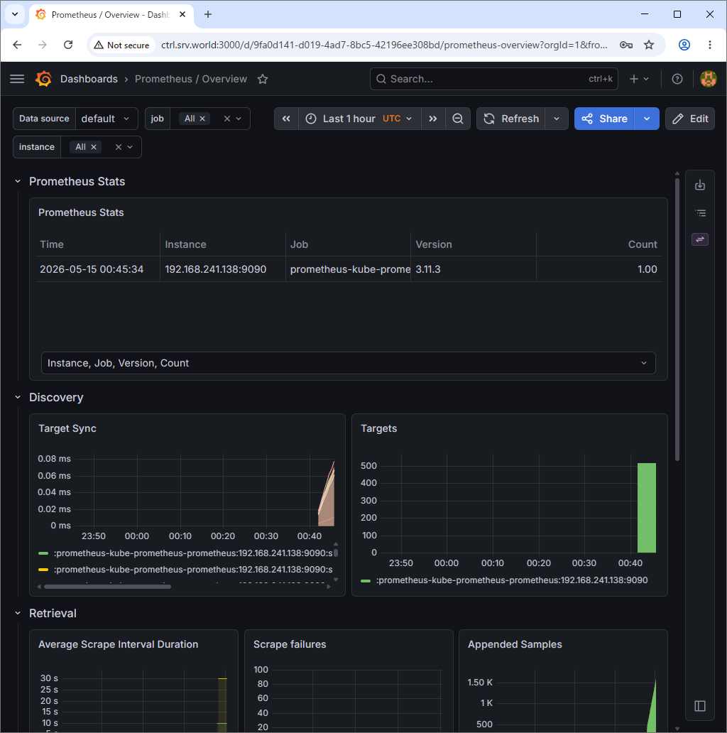727x733 pixels.
Task: Click the 192.168.241.138:9090 instance cell
Action: tap(215, 269)
